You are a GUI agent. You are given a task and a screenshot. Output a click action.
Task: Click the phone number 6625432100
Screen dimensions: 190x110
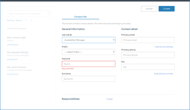coord(13,74)
